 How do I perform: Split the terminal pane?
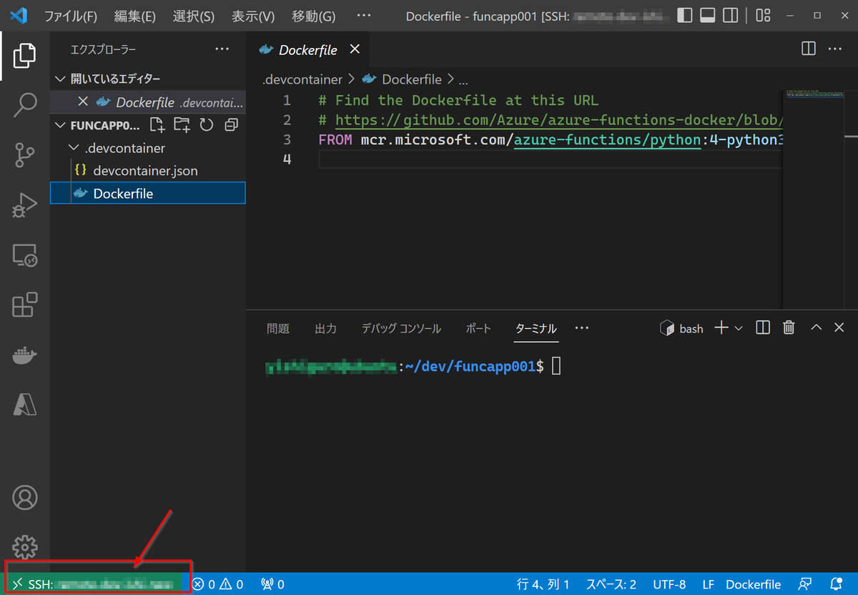coord(763,328)
